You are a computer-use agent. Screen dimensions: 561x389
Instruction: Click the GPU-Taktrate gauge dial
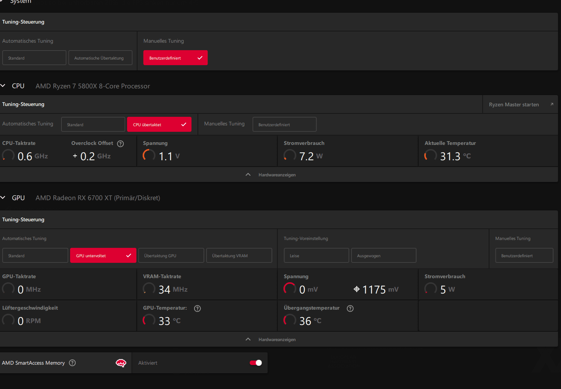8,288
